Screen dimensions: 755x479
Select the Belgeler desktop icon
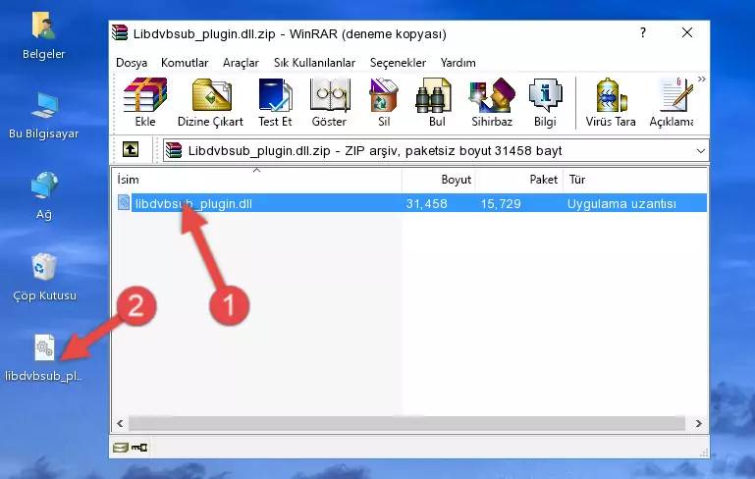[x=43, y=36]
